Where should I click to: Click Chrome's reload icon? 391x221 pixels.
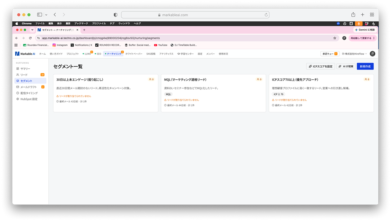30,38
